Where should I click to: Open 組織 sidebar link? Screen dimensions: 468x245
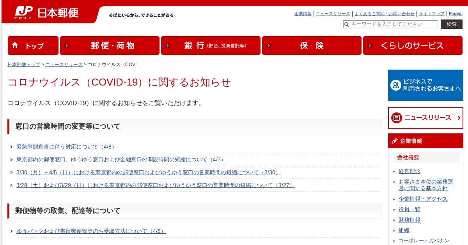(x=404, y=230)
